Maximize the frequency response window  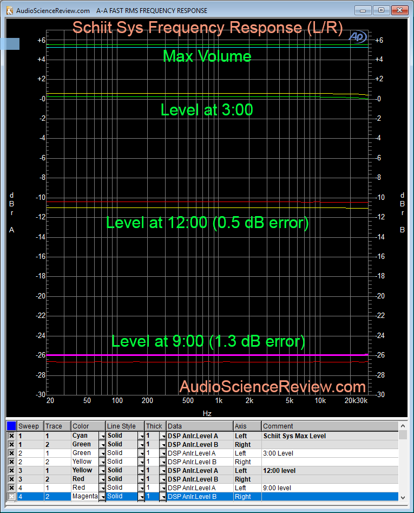pyautogui.click(x=381, y=10)
